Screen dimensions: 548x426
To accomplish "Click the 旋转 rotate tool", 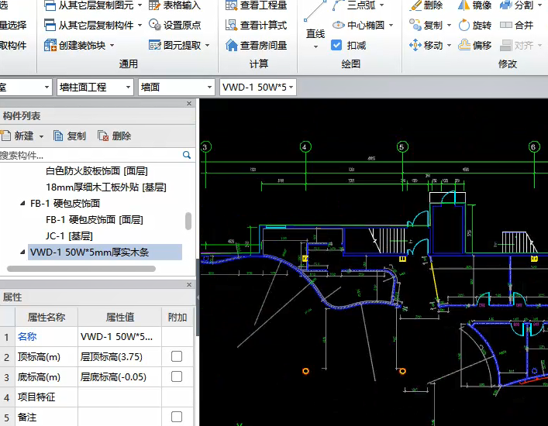I will [474, 25].
